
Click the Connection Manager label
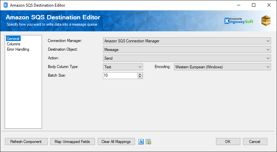coord(65,41)
